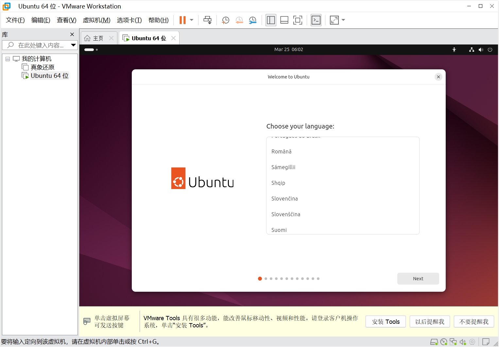The height and width of the screenshot is (347, 499).
Task: Open the 文件(F) menu
Action: pyautogui.click(x=15, y=20)
